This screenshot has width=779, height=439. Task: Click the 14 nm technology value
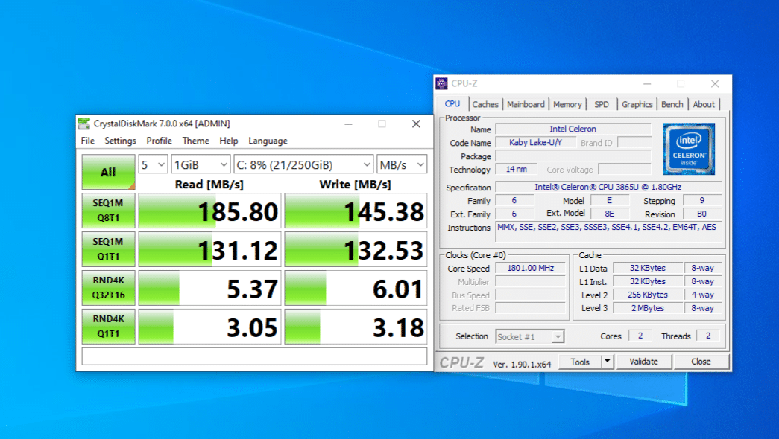tap(516, 169)
